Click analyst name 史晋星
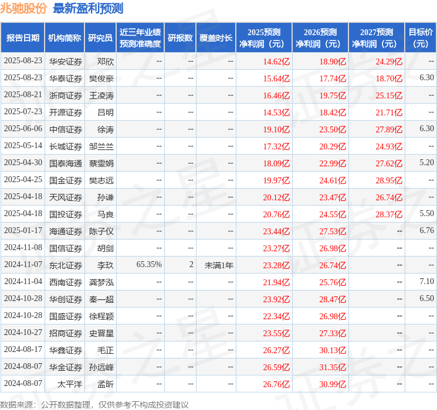The image size is (437, 410). click(101, 333)
